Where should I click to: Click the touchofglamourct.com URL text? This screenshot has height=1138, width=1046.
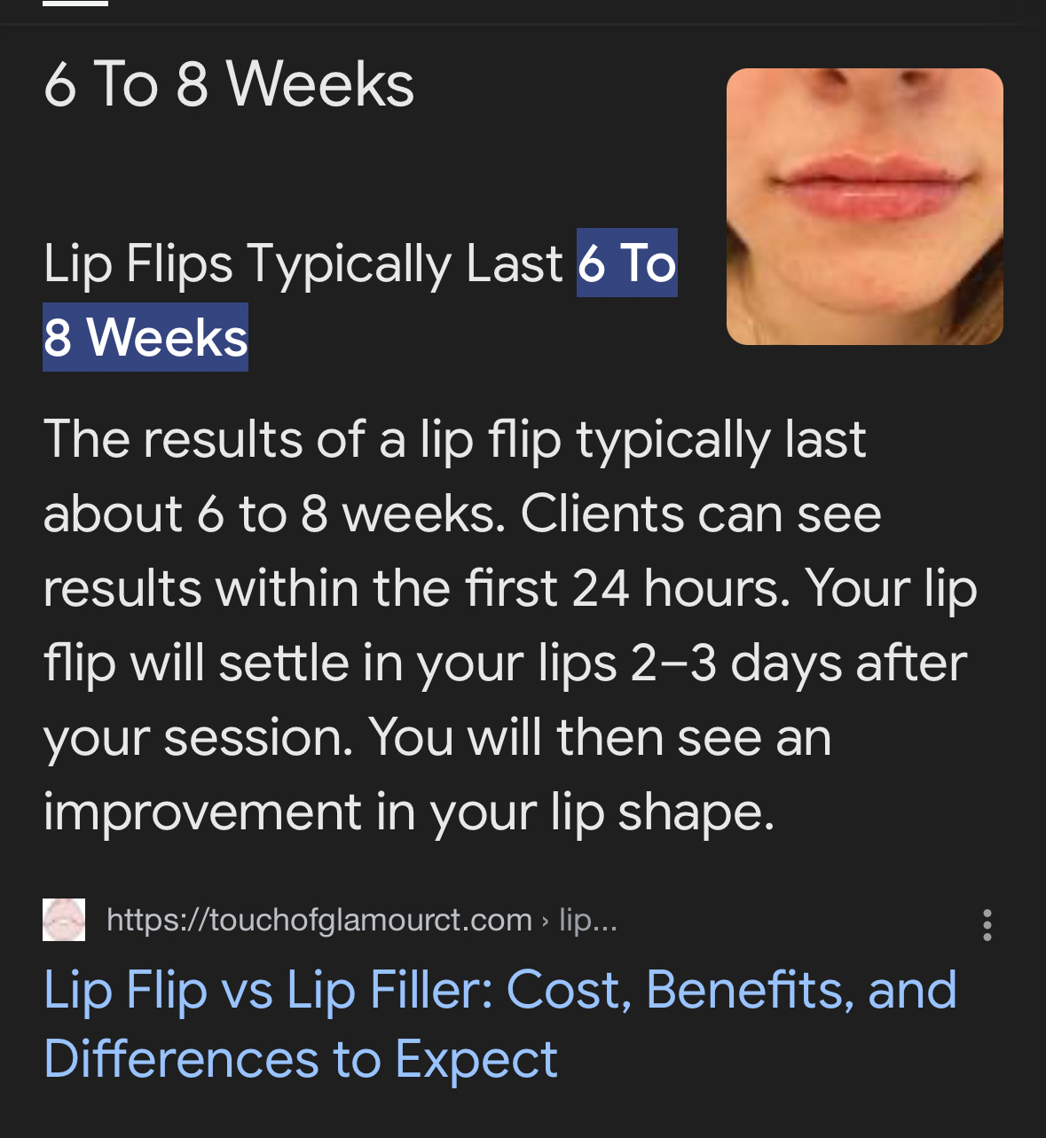click(319, 920)
